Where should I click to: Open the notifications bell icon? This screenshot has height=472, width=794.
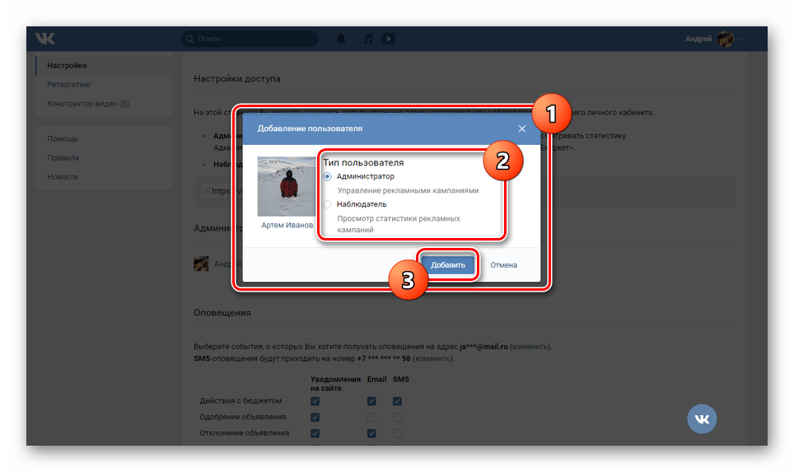pyautogui.click(x=341, y=39)
